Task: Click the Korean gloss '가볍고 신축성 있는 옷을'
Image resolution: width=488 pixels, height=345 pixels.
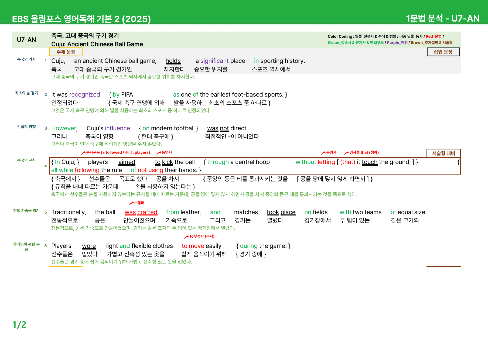Action: click(x=135, y=254)
